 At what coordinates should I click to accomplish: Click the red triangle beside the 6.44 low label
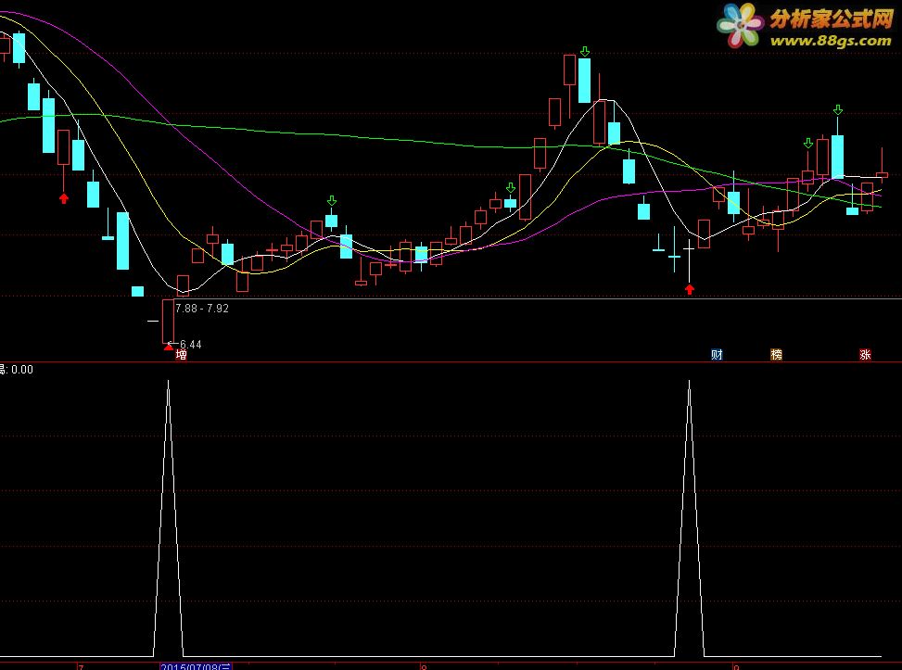[169, 347]
